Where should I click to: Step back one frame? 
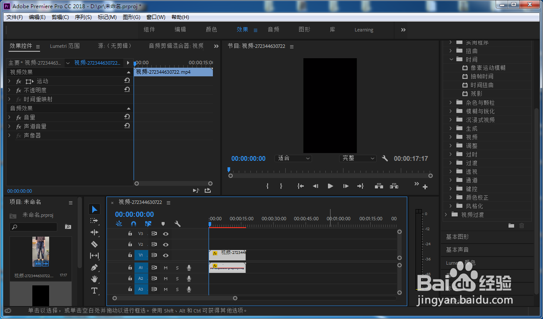tap(315, 186)
